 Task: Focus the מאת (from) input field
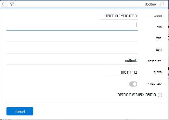tap(72, 26)
